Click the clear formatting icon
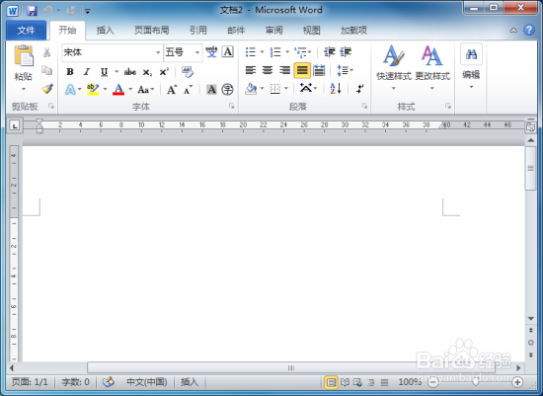This screenshot has width=543, height=396. [188, 72]
